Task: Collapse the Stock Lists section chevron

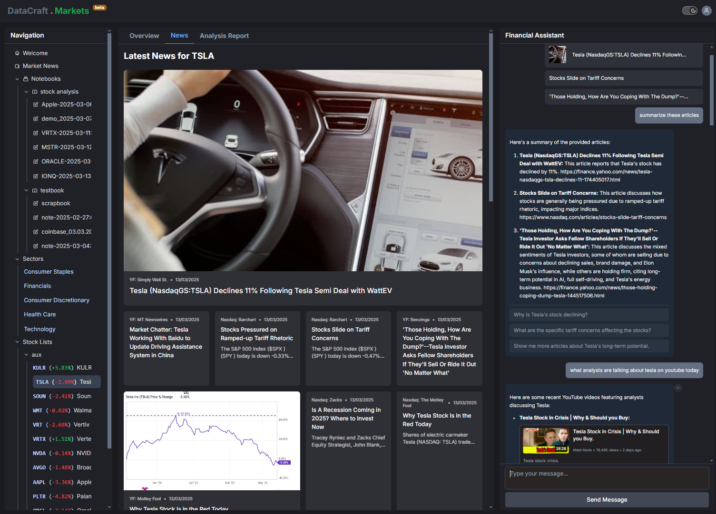Action: point(17,342)
